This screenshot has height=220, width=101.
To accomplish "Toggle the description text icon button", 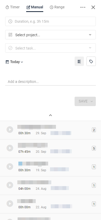I will (79, 61).
